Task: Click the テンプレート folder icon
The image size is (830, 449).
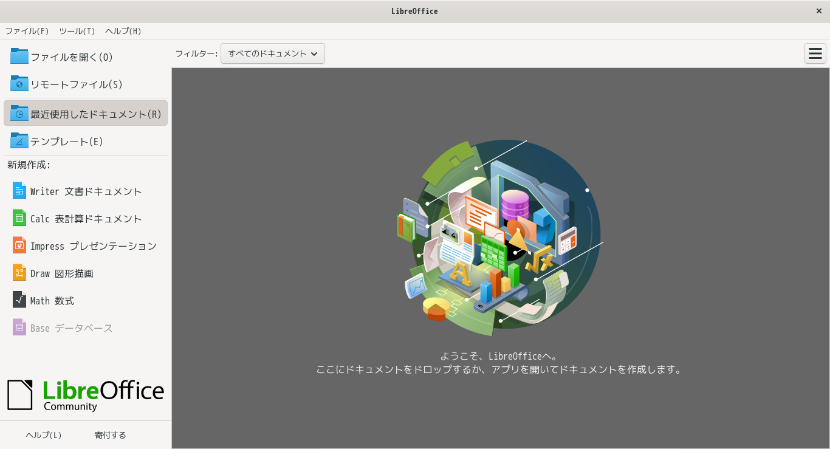Action: coord(18,141)
